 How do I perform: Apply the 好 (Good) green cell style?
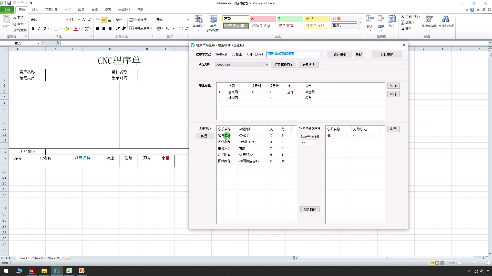pyautogui.click(x=290, y=19)
